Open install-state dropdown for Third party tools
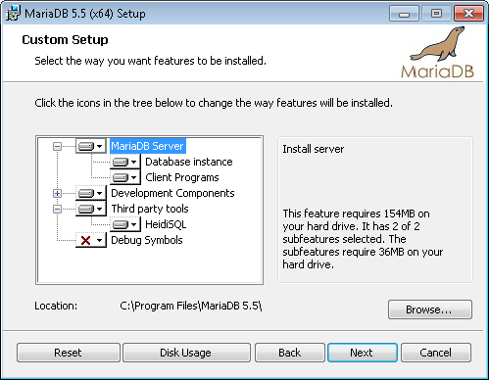The width and height of the screenshot is (489, 380). pos(91,209)
